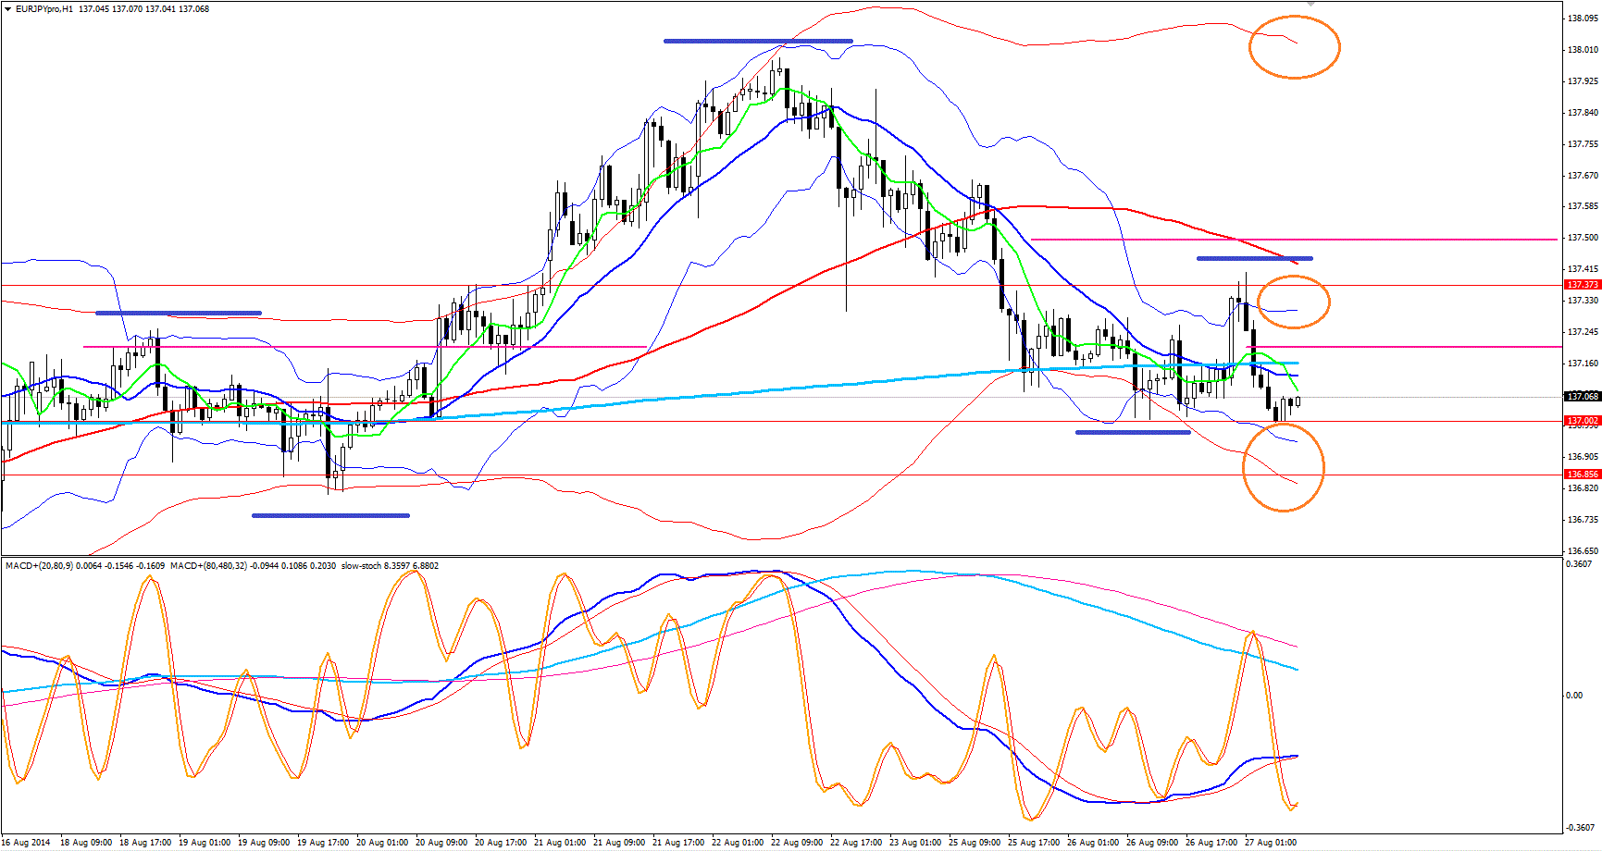The height and width of the screenshot is (851, 1602).
Task: Click the 22 Aug 09:00 time axis label
Action: point(796,843)
